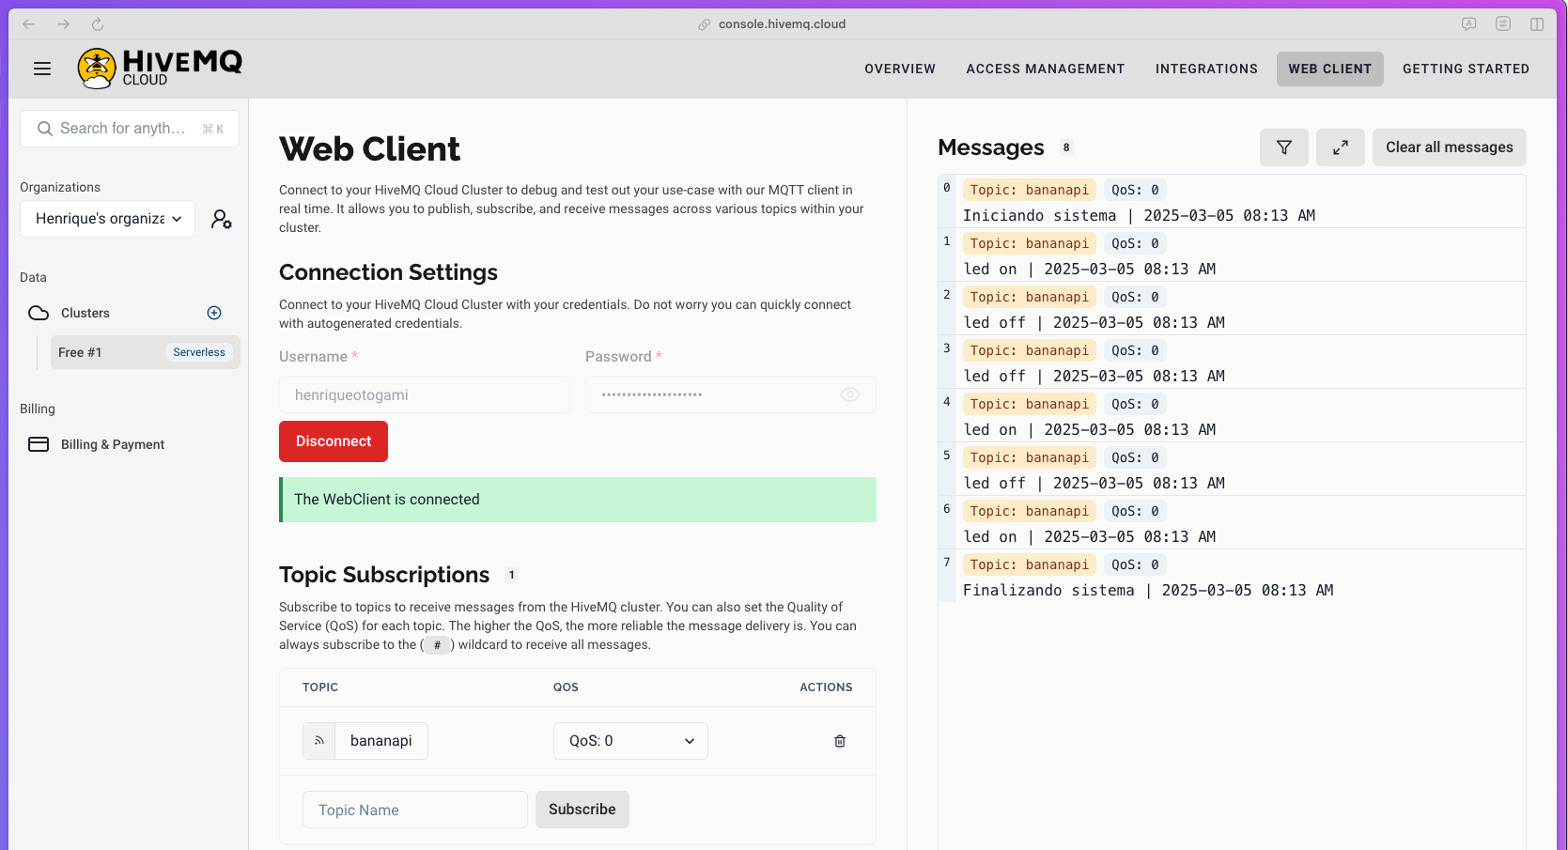
Task: Select the Clusters sidebar item
Action: pyautogui.click(x=85, y=313)
